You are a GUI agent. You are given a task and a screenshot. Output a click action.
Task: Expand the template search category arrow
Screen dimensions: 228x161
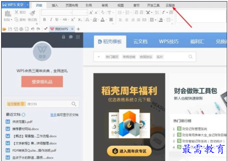tap(99, 57)
